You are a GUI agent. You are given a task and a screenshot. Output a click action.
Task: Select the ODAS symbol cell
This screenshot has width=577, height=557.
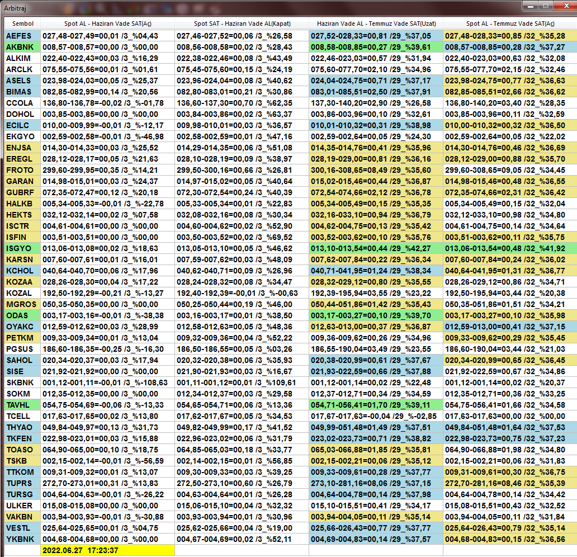pyautogui.click(x=22, y=315)
